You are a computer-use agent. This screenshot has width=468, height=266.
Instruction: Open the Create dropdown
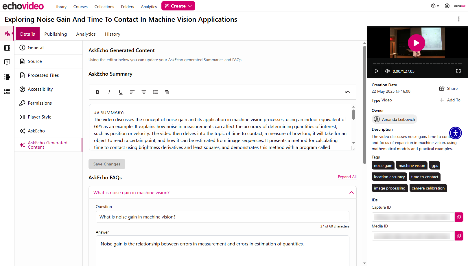point(178,6)
